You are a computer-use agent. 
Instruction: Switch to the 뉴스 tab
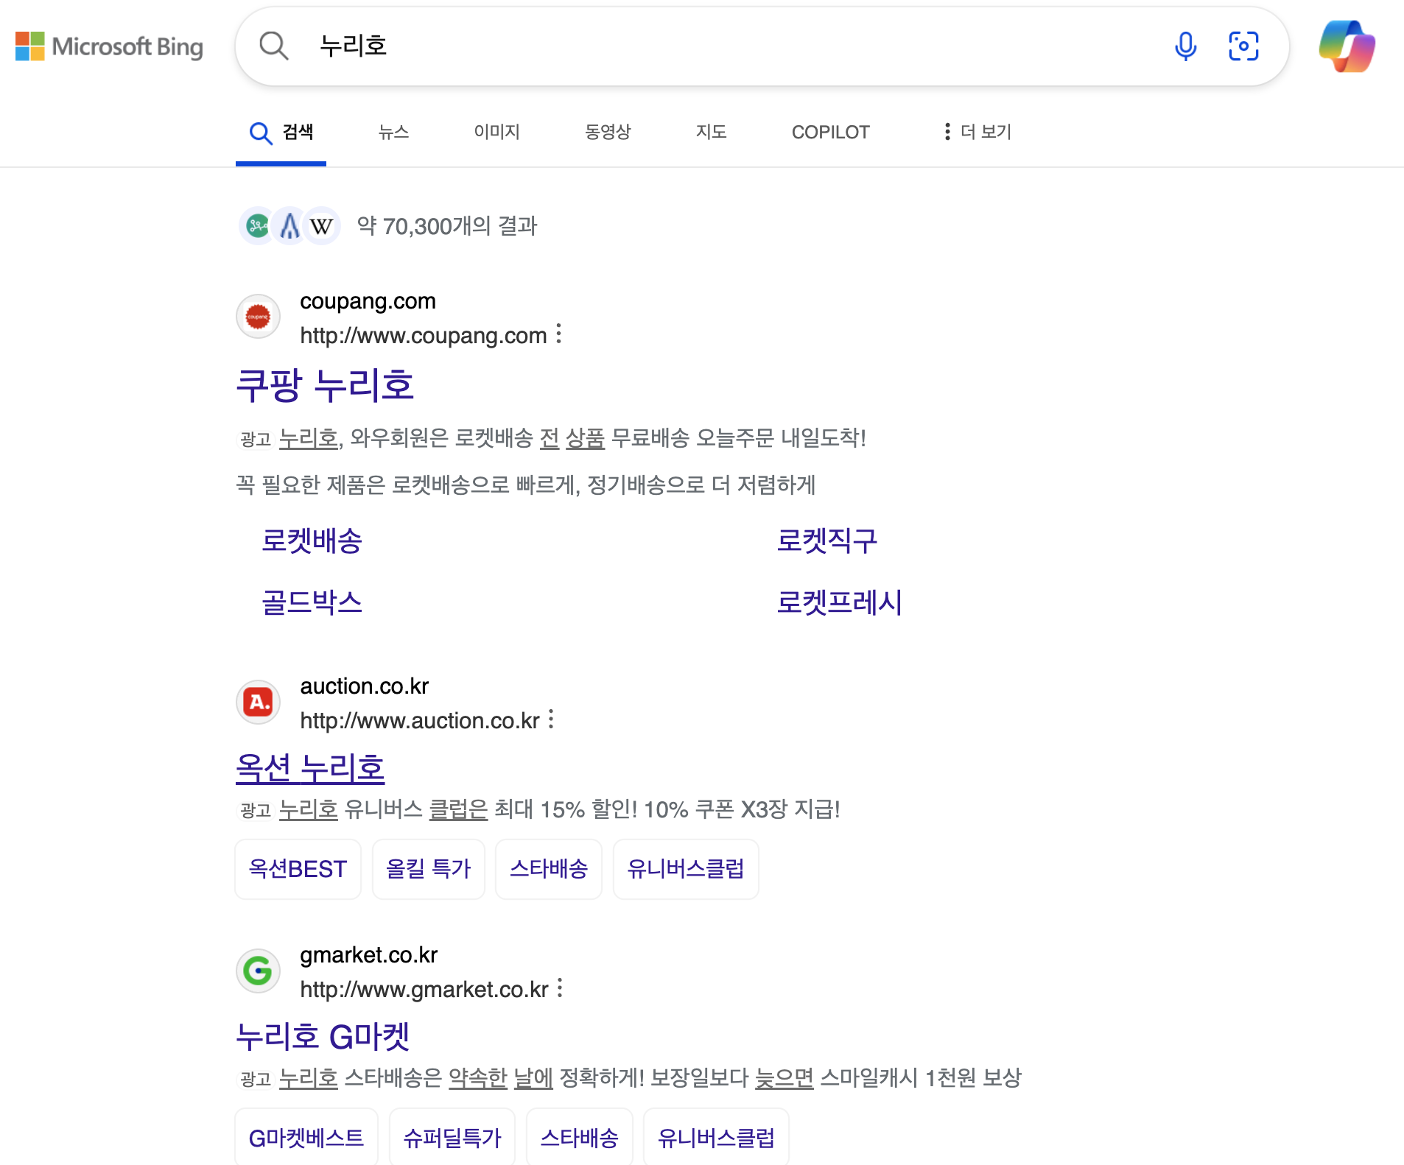pyautogui.click(x=393, y=132)
